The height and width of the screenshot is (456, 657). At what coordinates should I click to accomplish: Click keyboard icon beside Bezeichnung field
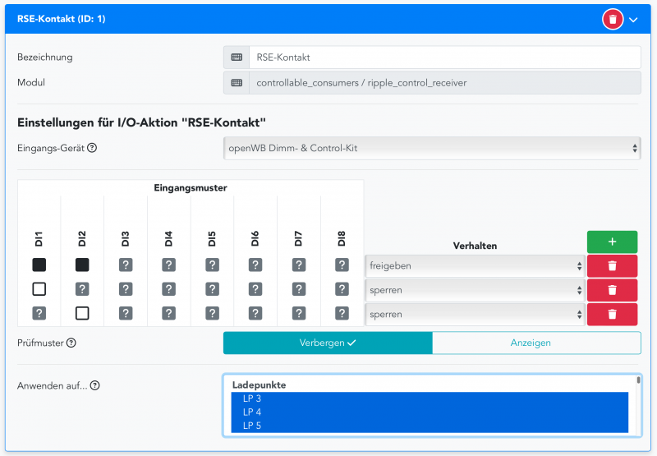coord(237,58)
